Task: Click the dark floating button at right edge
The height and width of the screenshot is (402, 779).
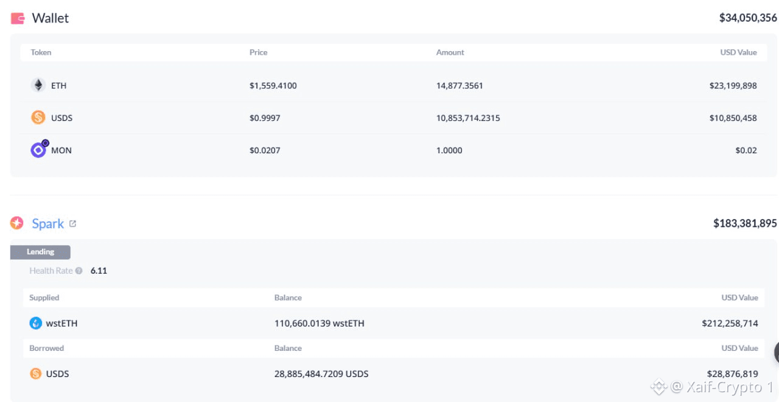Action: tap(777, 352)
